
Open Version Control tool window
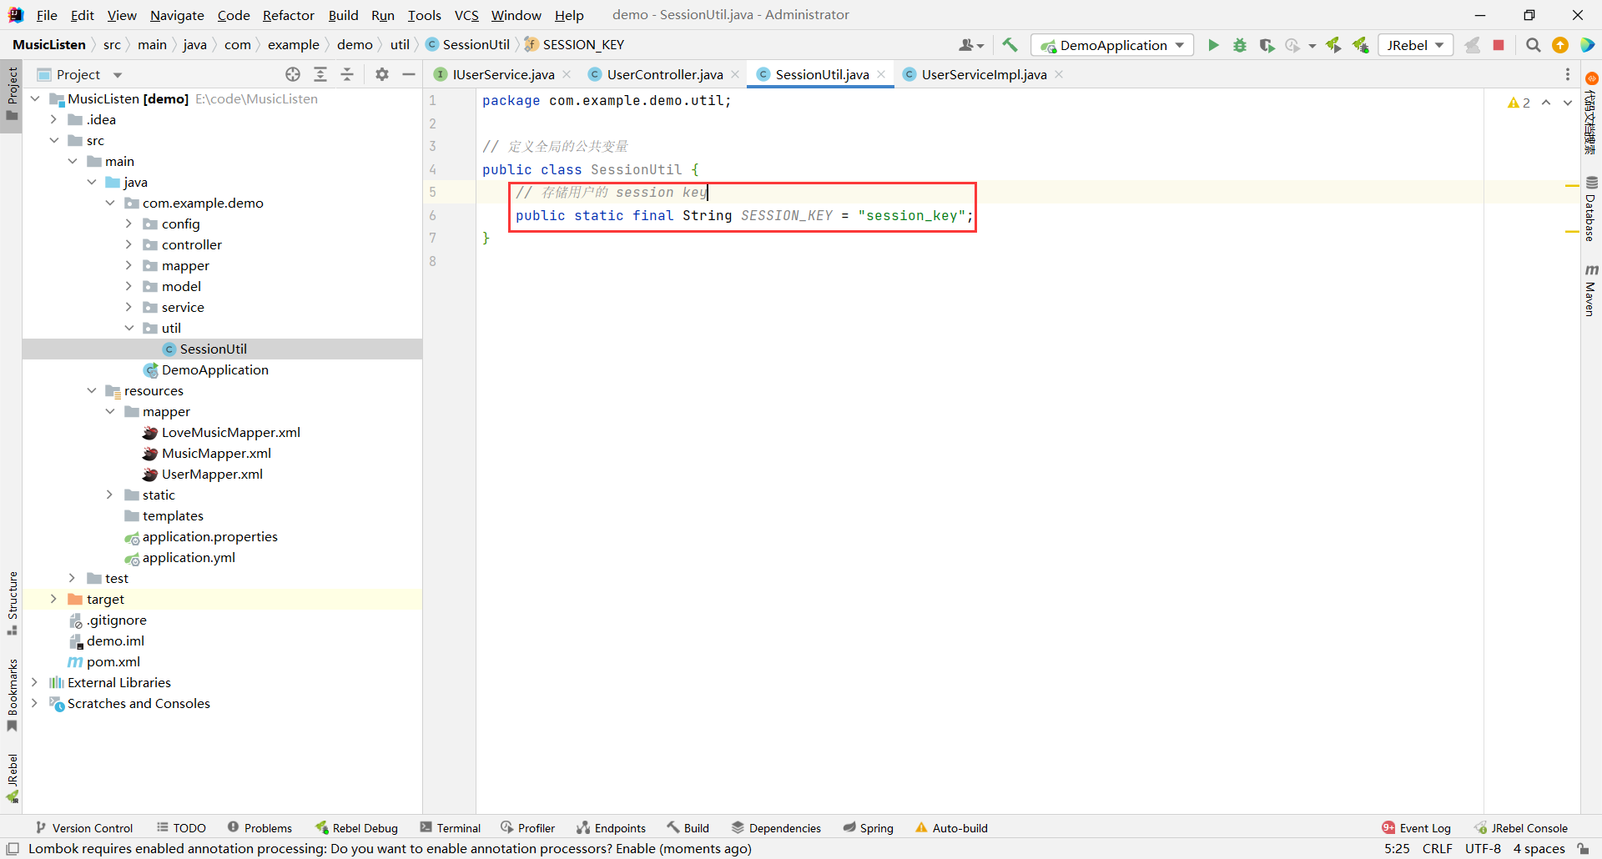84,828
